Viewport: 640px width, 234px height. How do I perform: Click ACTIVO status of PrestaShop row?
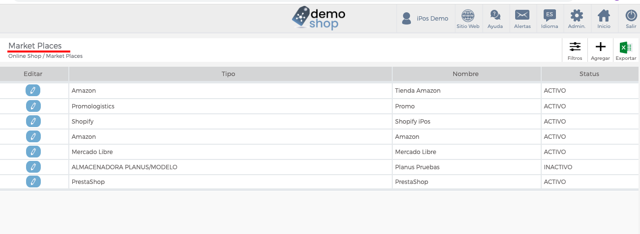pos(590,182)
